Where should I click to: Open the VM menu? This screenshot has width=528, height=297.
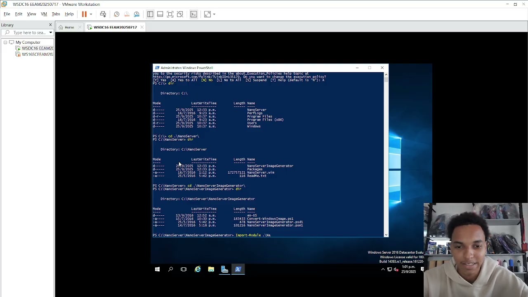[44, 14]
